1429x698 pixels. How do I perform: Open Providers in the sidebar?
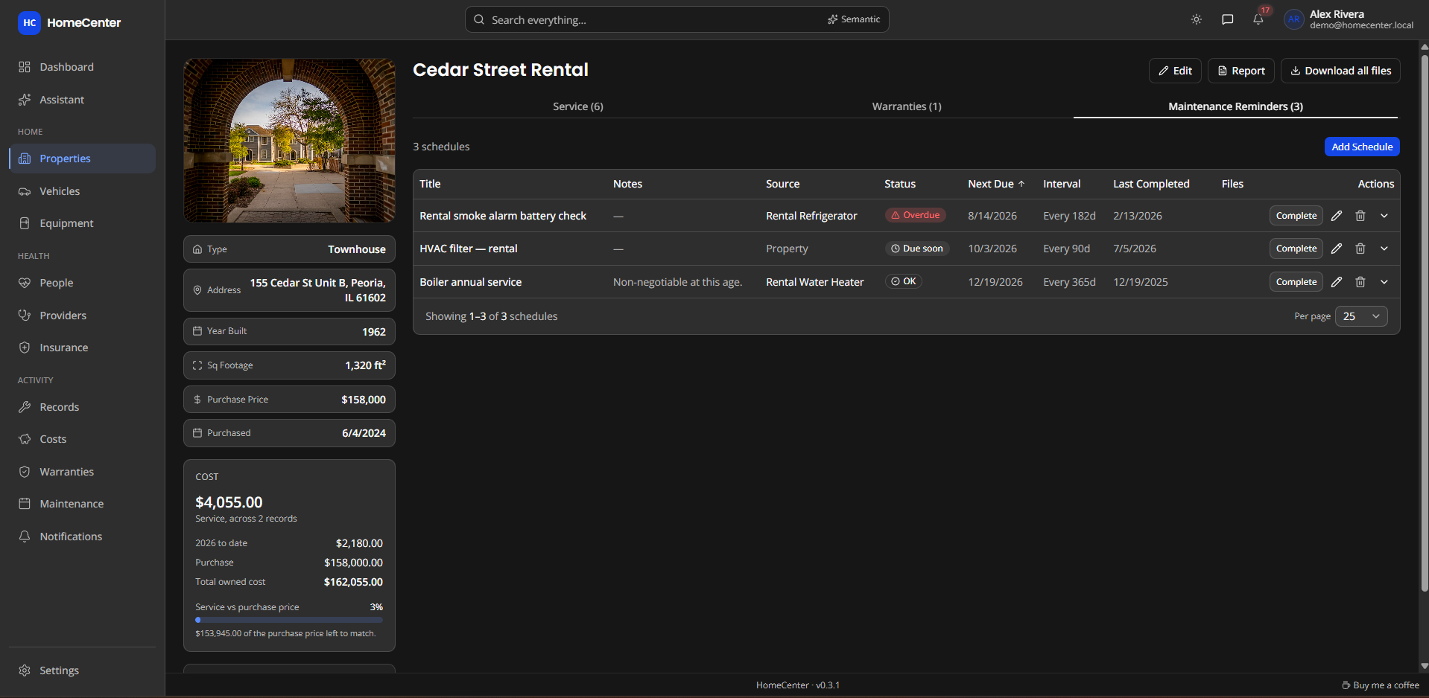(82, 316)
